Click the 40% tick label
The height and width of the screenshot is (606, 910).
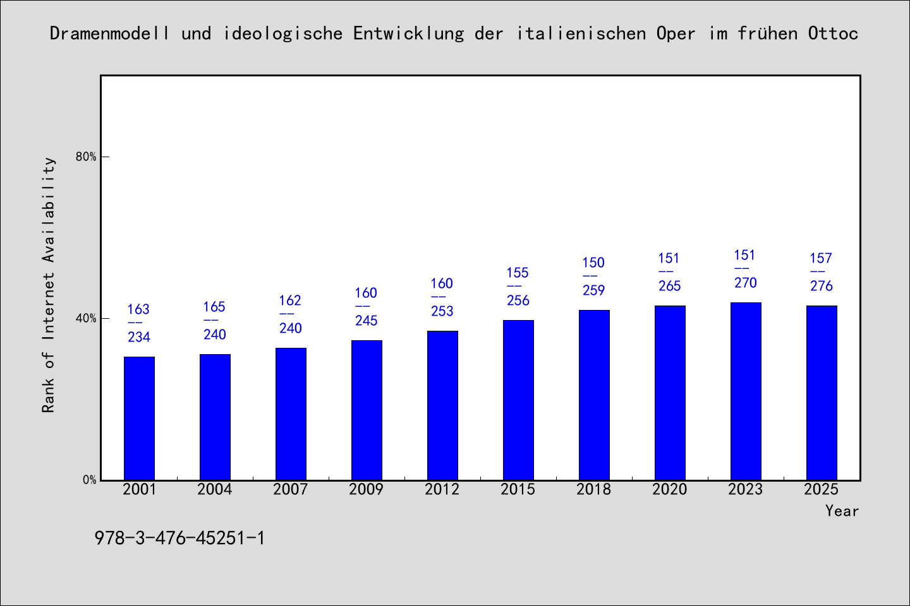click(x=86, y=318)
